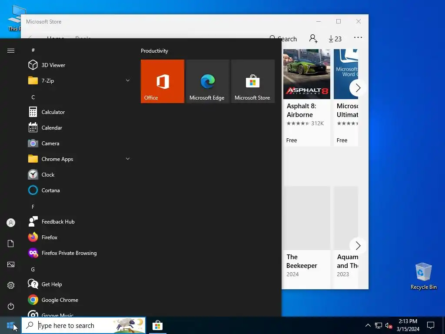Show hidden system tray icons

(368, 325)
